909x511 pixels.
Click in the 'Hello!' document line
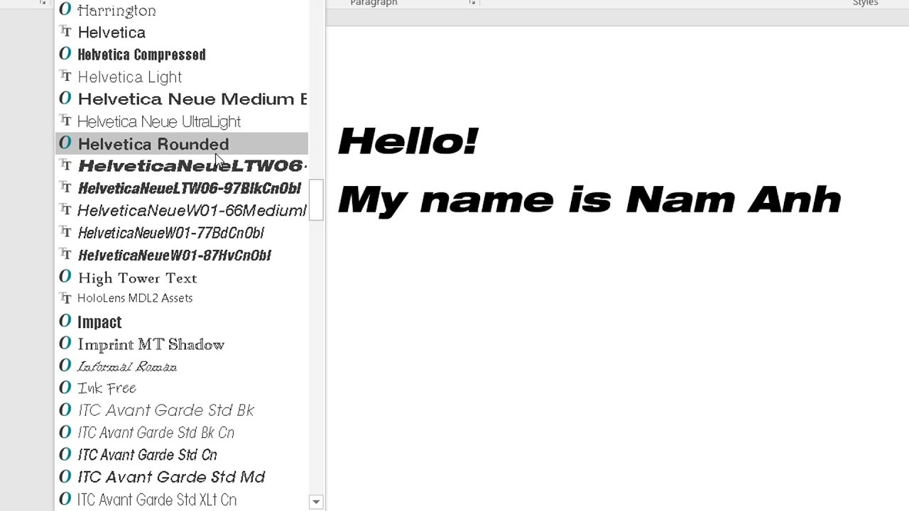(408, 141)
